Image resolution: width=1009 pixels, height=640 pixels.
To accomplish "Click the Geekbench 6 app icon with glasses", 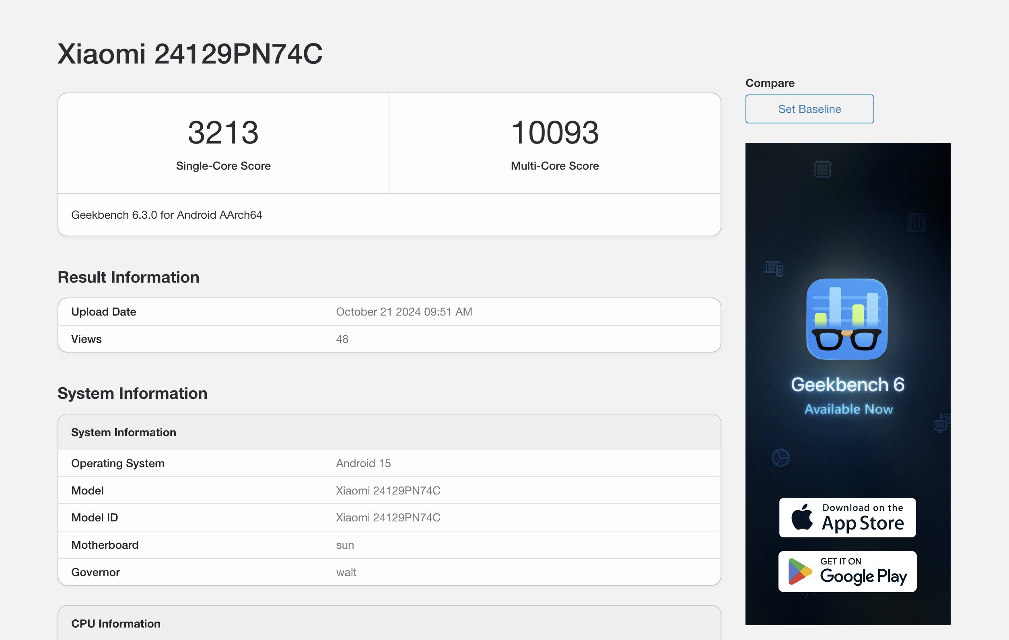I will coord(847,319).
